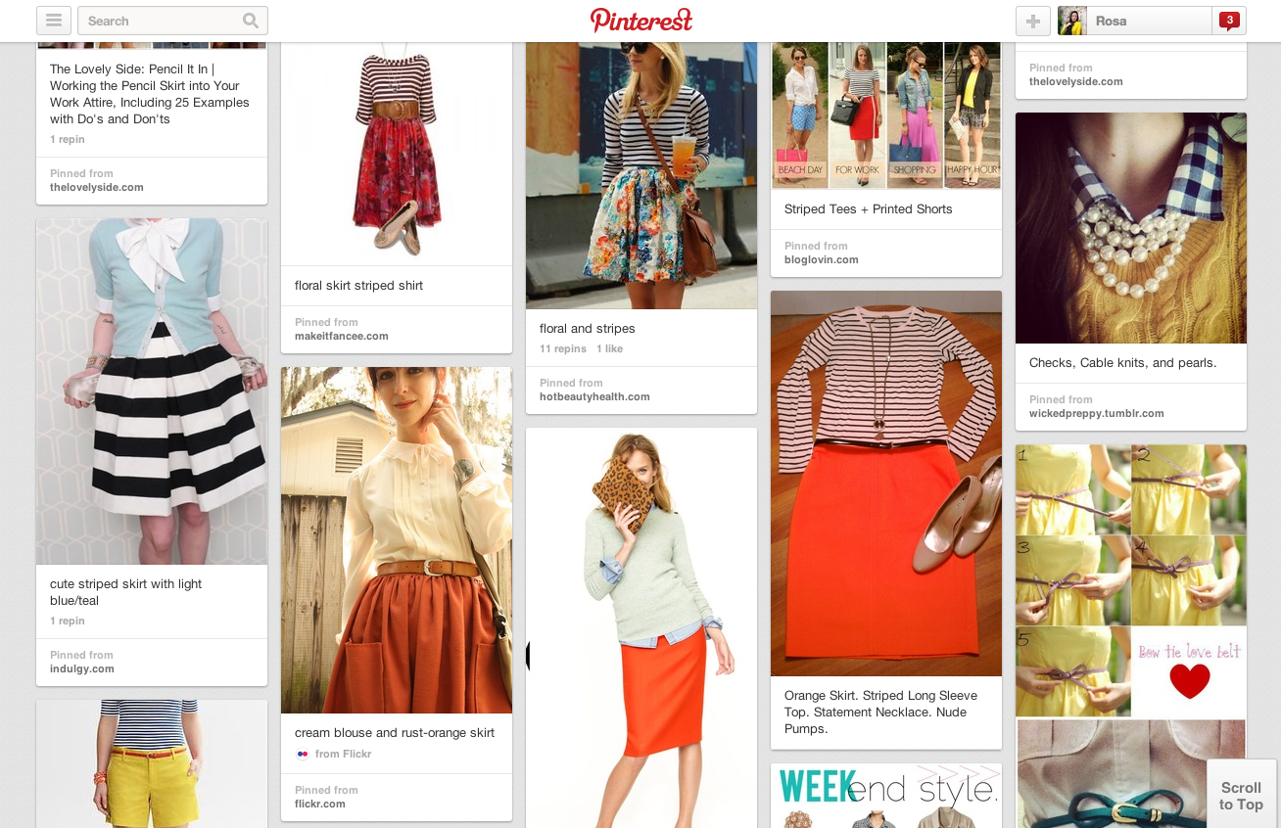
Task: Click 'Checks, Cable knits, and pearls.' caption
Action: (1123, 362)
